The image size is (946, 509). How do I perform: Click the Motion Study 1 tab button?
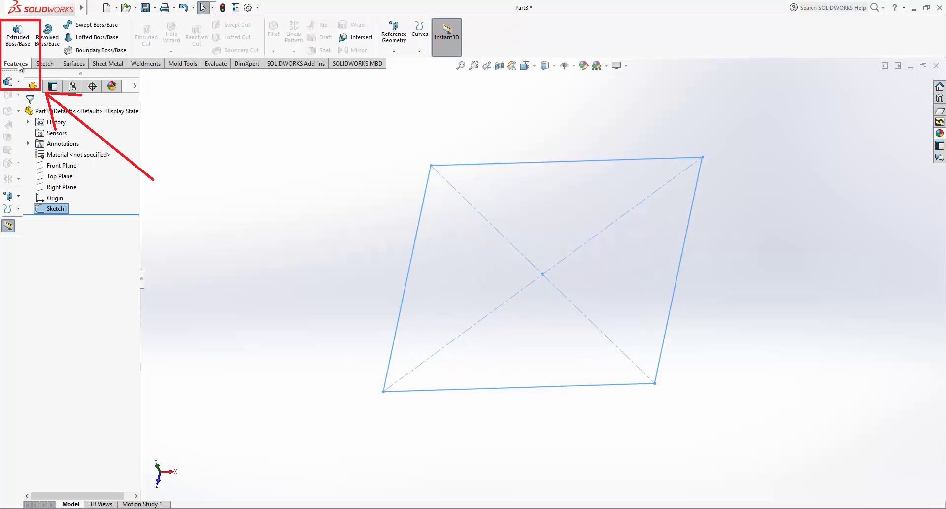point(142,504)
